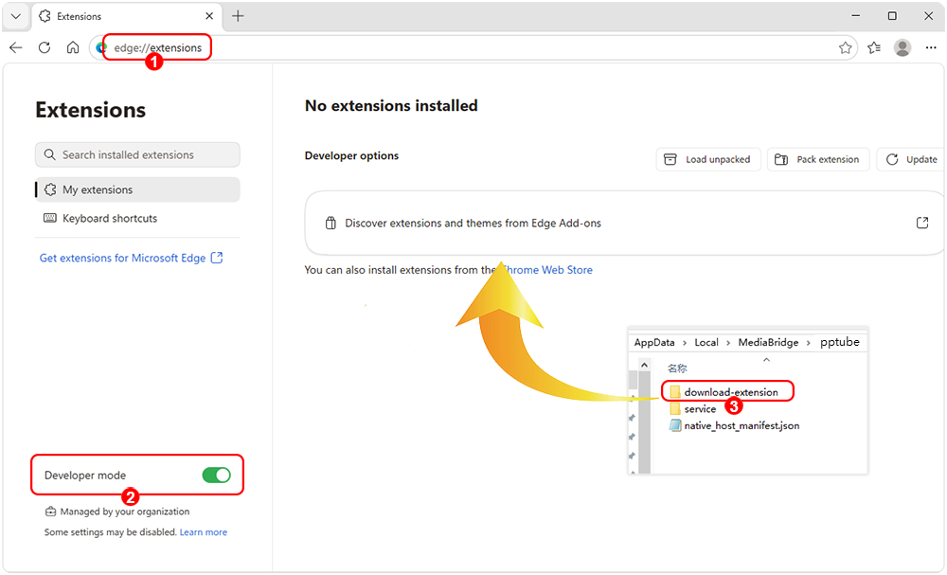Viewport: 947px width, 575px height.
Task: Minimize the Edge browser window
Action: click(856, 16)
